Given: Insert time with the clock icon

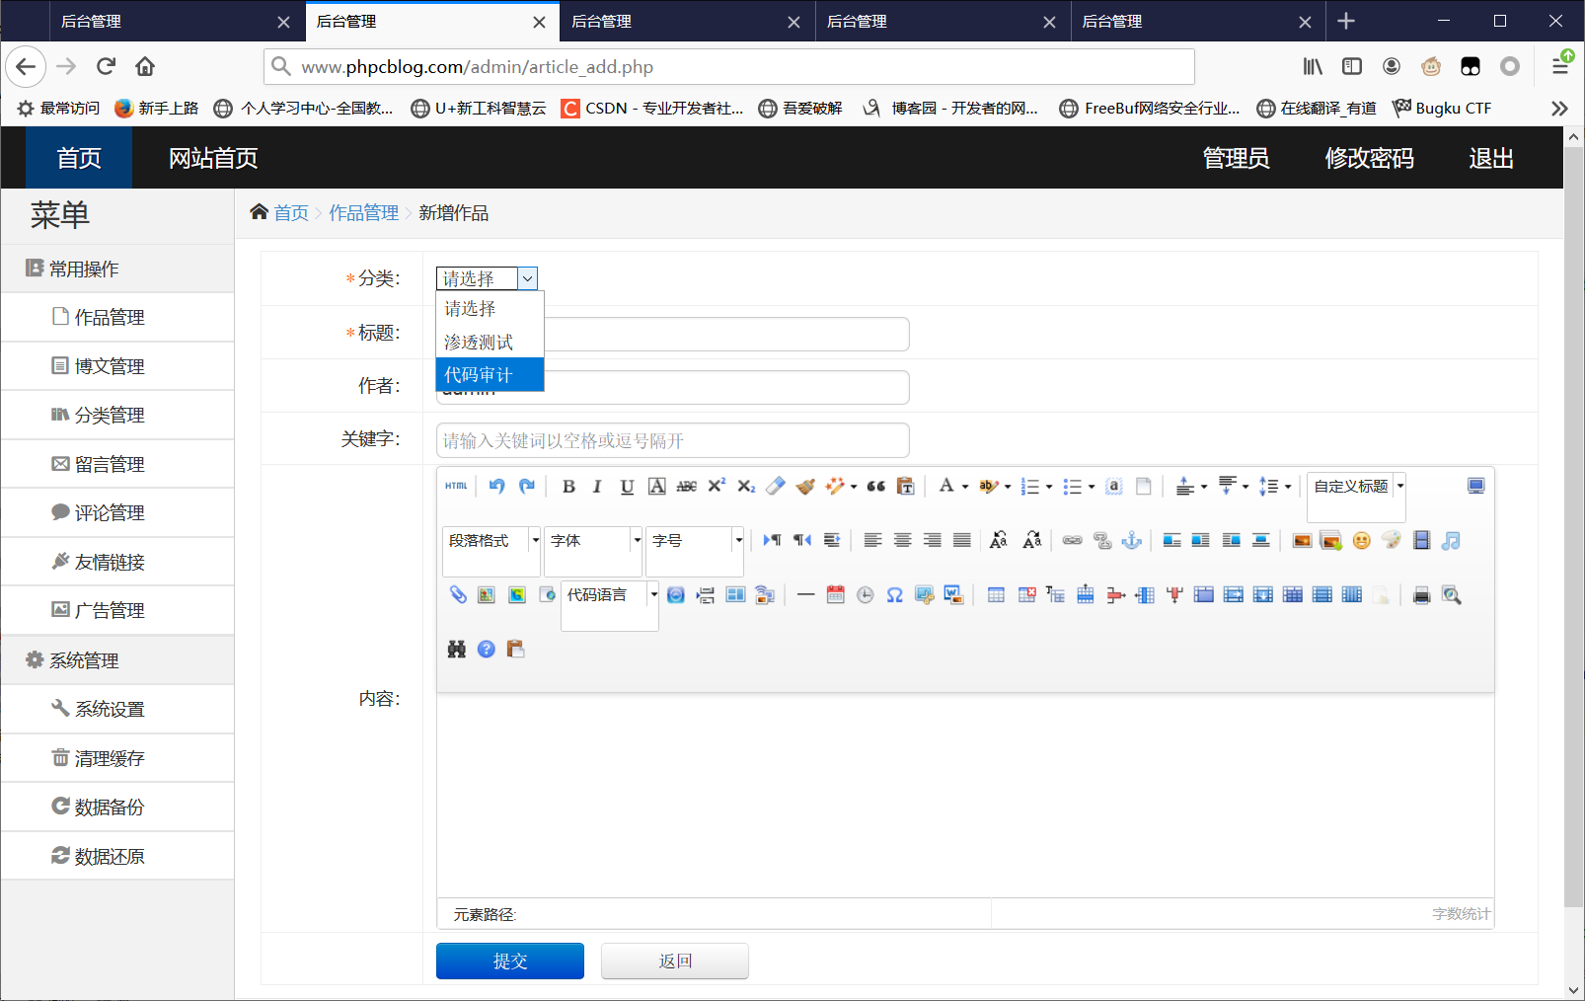Looking at the screenshot, I should [x=866, y=594].
